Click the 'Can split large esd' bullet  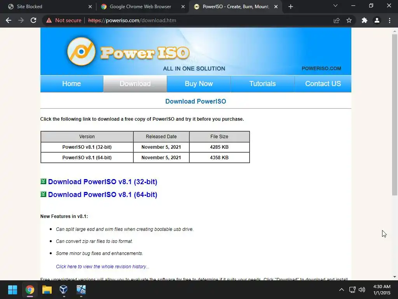tap(125, 229)
